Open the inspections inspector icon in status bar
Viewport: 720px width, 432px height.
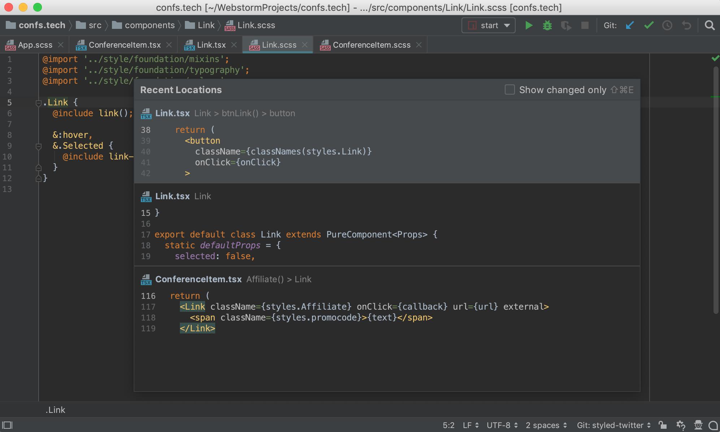698,425
